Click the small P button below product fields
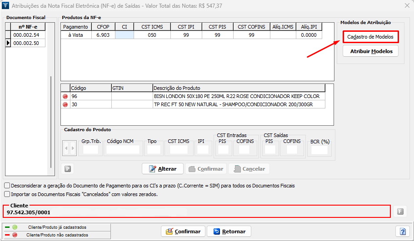The height and width of the screenshot is (241, 414). point(68,169)
